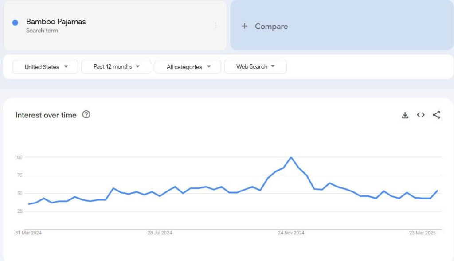The image size is (454, 261).
Task: Select the final data point on the trend line
Action: 438,191
